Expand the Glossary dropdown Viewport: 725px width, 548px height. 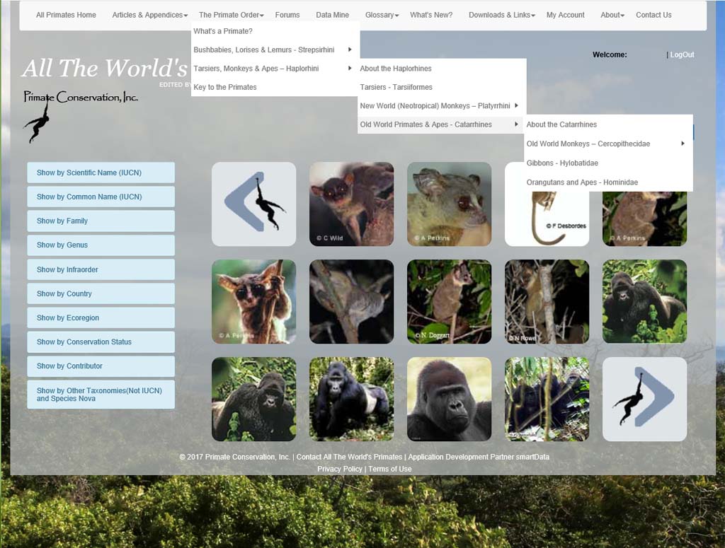tap(382, 15)
